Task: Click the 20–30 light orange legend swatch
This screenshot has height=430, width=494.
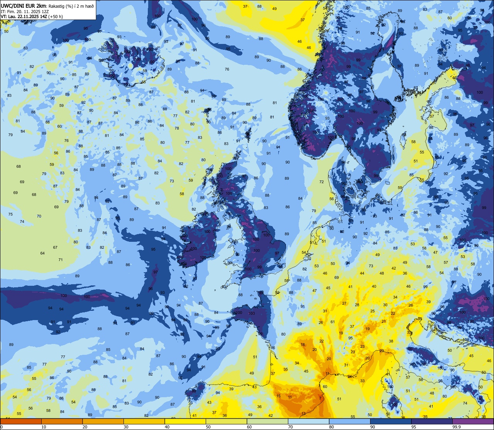Action: pyautogui.click(x=103, y=421)
